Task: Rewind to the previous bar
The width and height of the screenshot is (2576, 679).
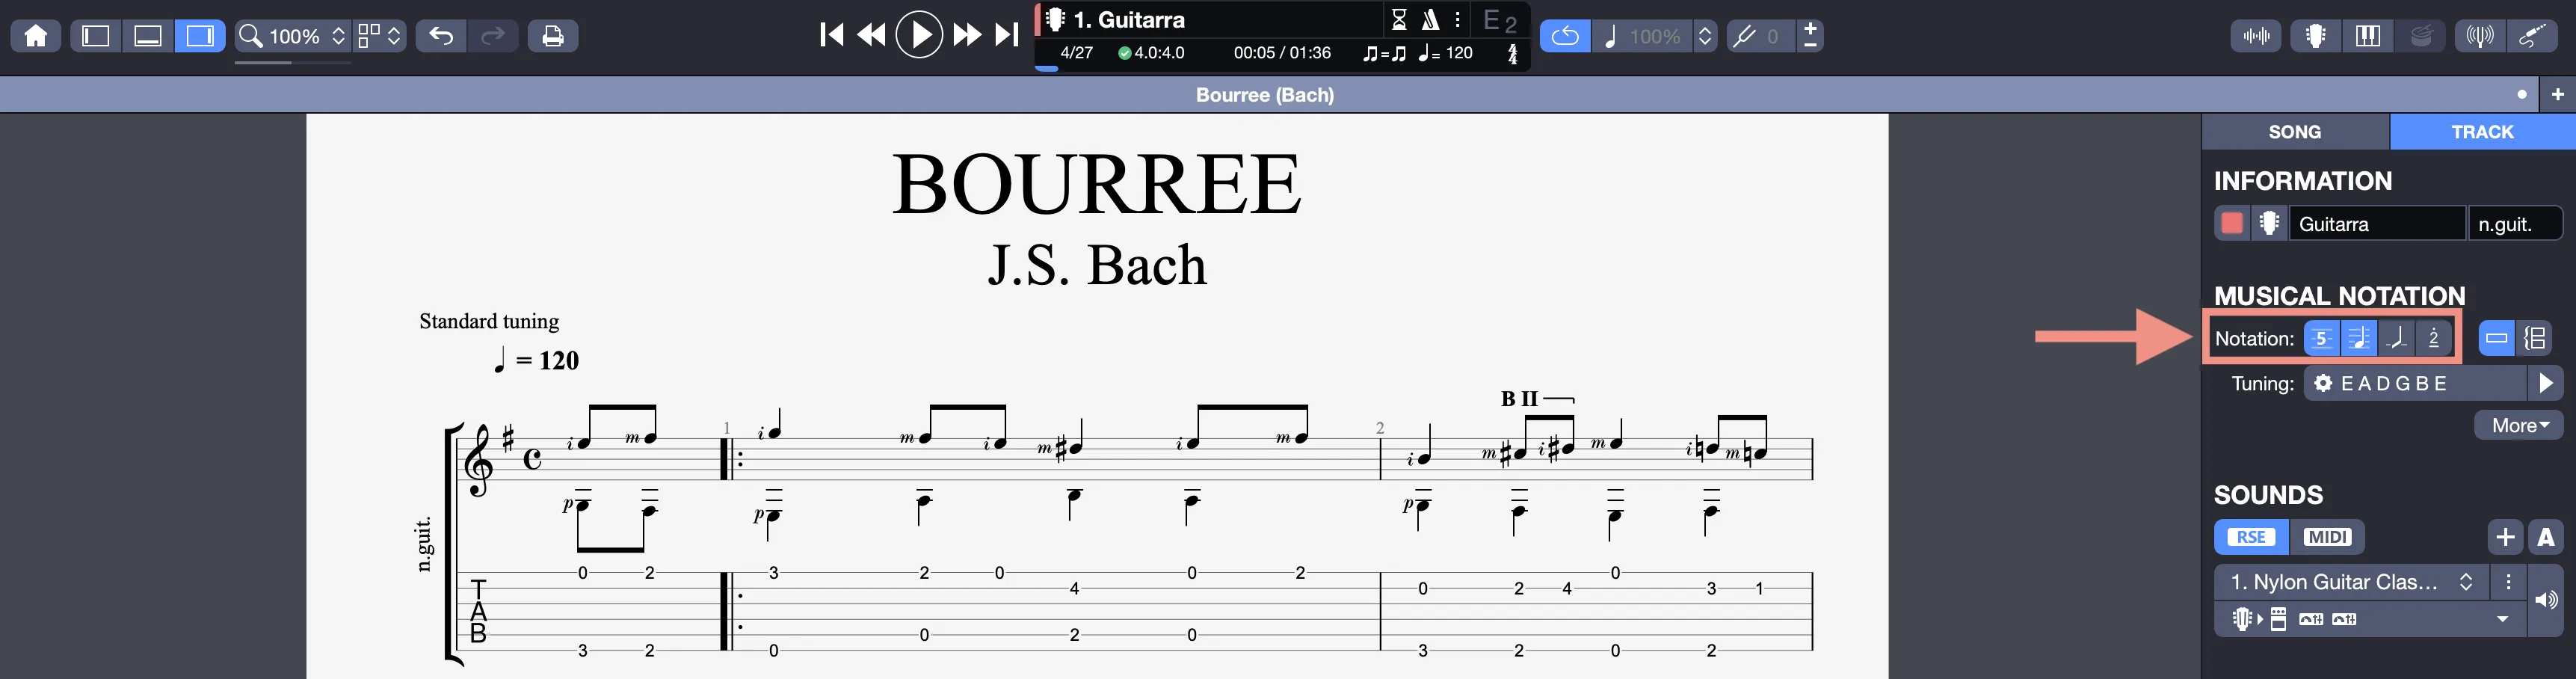Action: click(x=871, y=35)
